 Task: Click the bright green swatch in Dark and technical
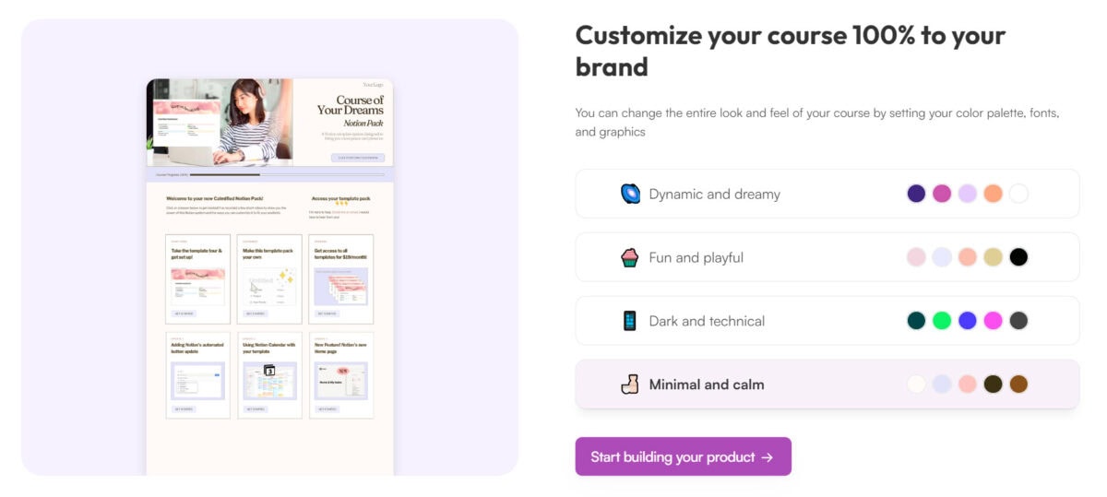[942, 321]
